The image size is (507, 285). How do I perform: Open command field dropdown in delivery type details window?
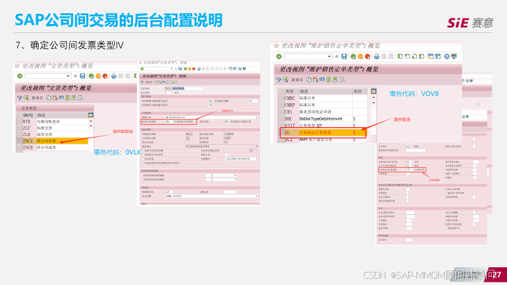pyautogui.click(x=170, y=69)
